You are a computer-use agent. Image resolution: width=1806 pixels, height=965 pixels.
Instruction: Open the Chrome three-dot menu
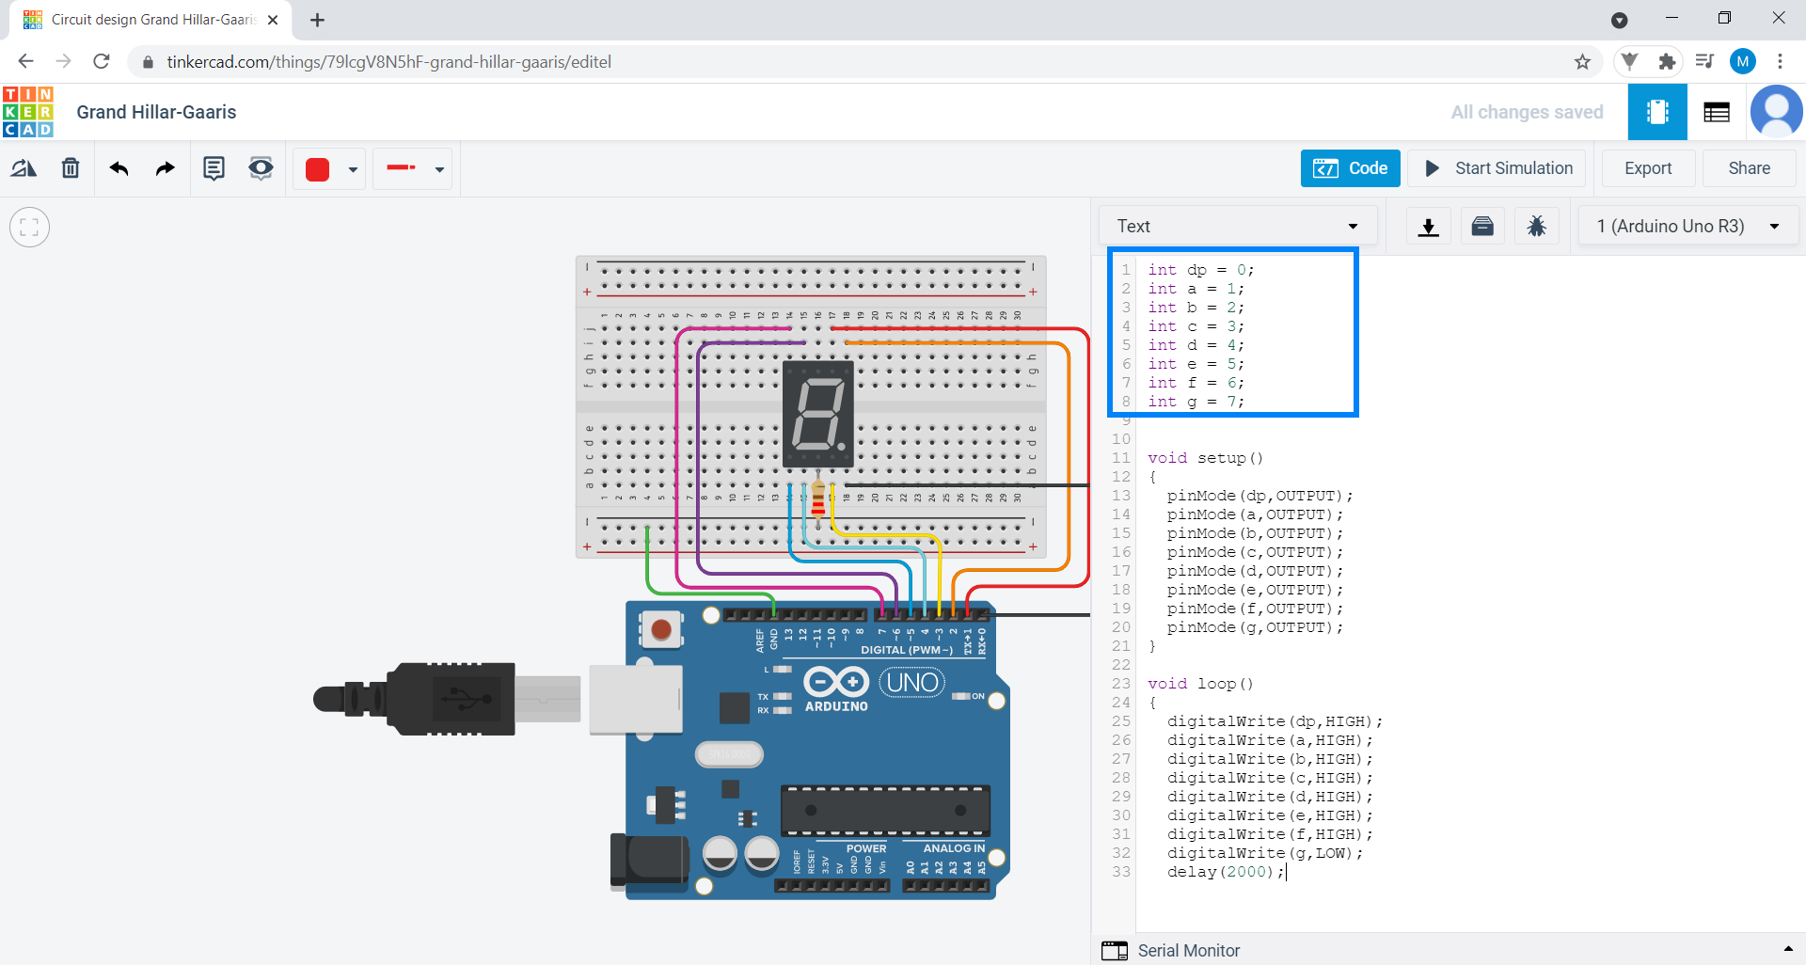point(1781,61)
